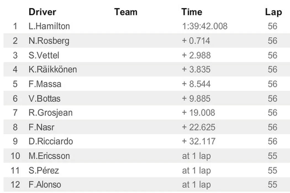Click the + 32.117 time gap
Viewport: 290px width, 193px height.
[199, 141]
